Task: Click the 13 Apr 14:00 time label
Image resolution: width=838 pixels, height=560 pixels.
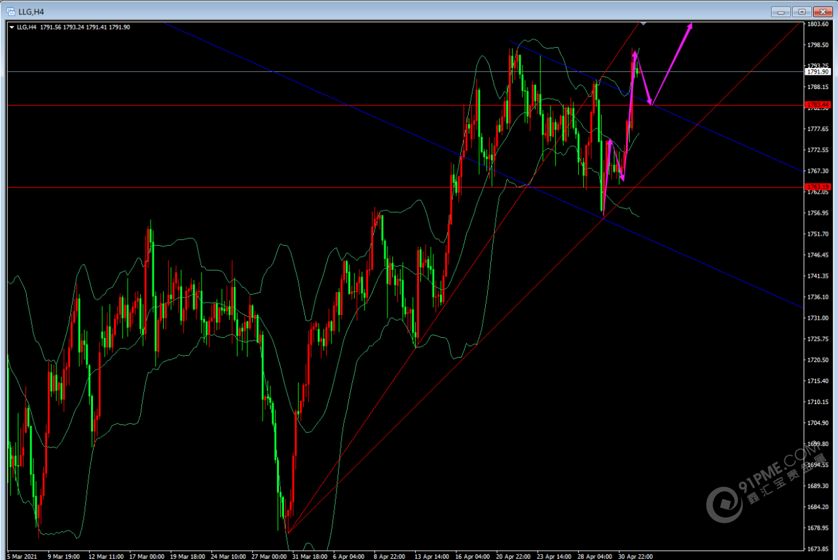Action: [x=432, y=556]
